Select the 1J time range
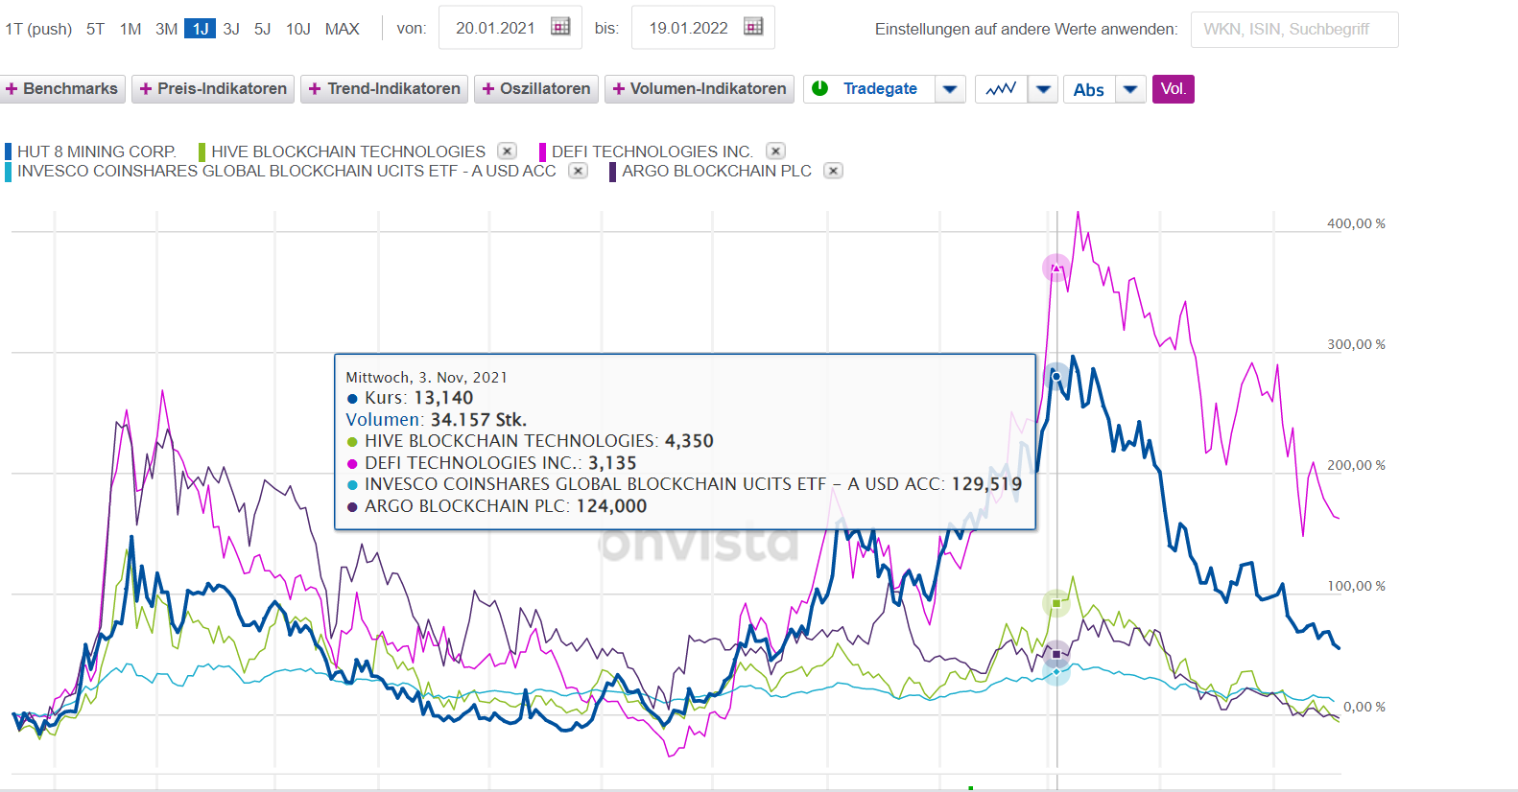1518x792 pixels. tap(200, 29)
